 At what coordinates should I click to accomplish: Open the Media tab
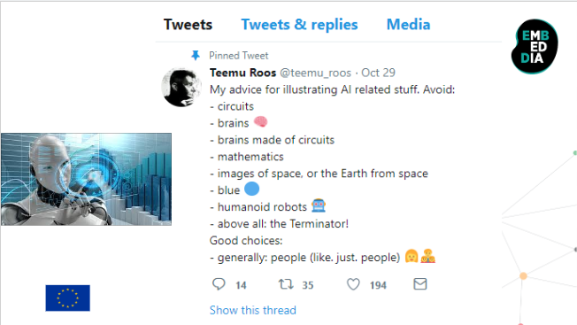tap(408, 25)
